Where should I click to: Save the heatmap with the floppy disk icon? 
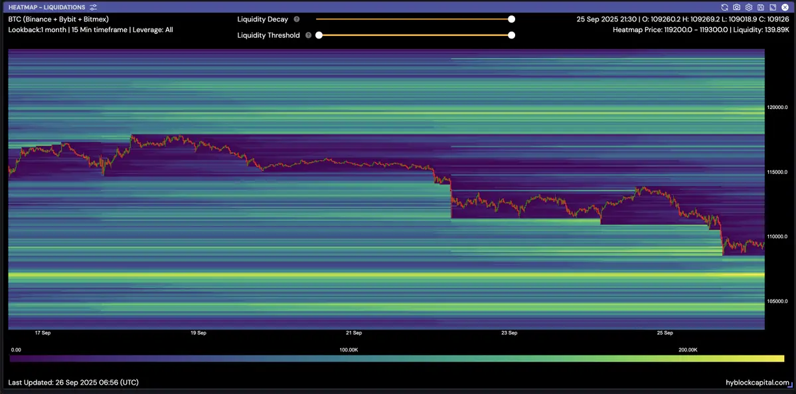pyautogui.click(x=761, y=7)
